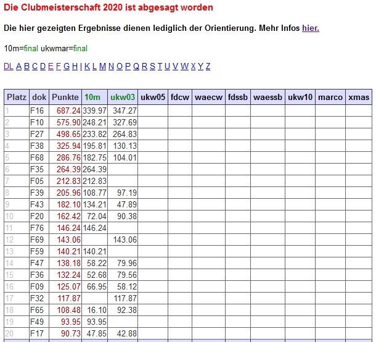Click the dok column header
The height and width of the screenshot is (342, 376).
coord(39,97)
